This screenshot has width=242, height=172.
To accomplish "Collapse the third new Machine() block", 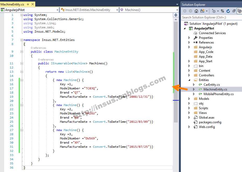I will coord(22,130).
